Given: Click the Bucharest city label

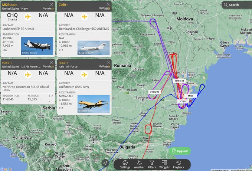Looking at the screenshot, I should tap(142, 97).
